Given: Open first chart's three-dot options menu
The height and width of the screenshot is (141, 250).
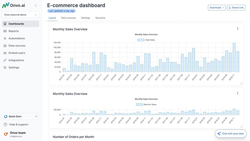Looking at the screenshot, I should pos(237,29).
